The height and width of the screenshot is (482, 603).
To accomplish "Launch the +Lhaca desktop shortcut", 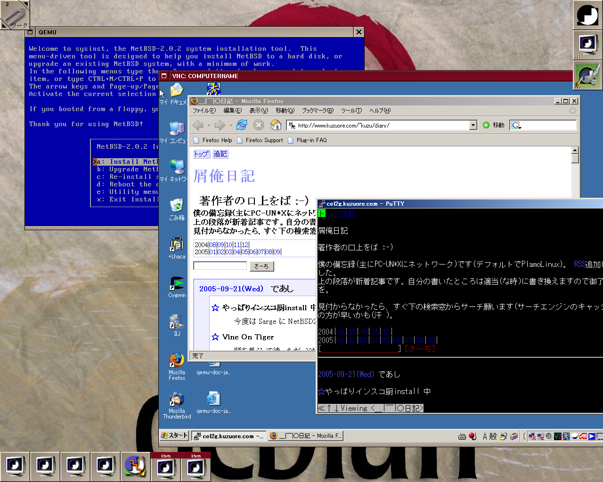I will tap(177, 248).
